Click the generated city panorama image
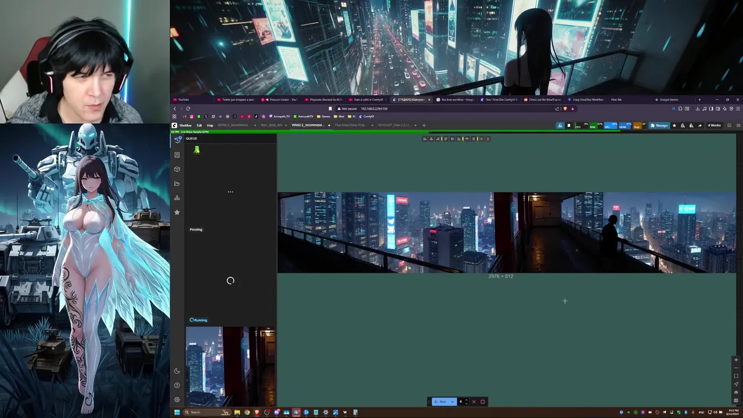 (x=507, y=232)
